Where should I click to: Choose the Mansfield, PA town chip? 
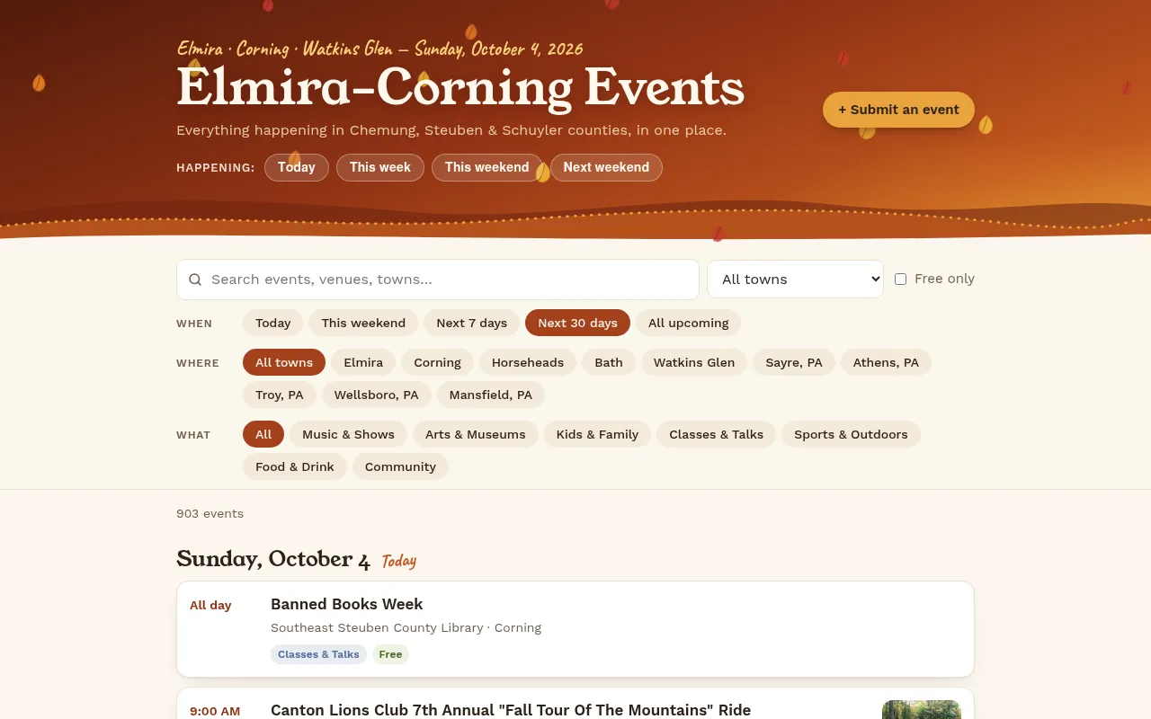point(491,395)
